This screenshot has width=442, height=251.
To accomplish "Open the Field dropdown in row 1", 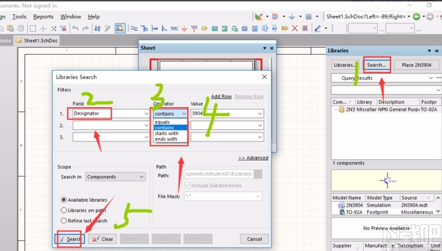I will pyautogui.click(x=146, y=114).
